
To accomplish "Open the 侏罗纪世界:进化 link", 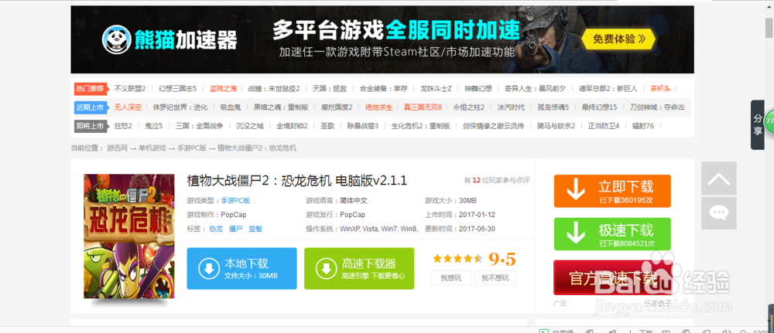I will point(180,107).
